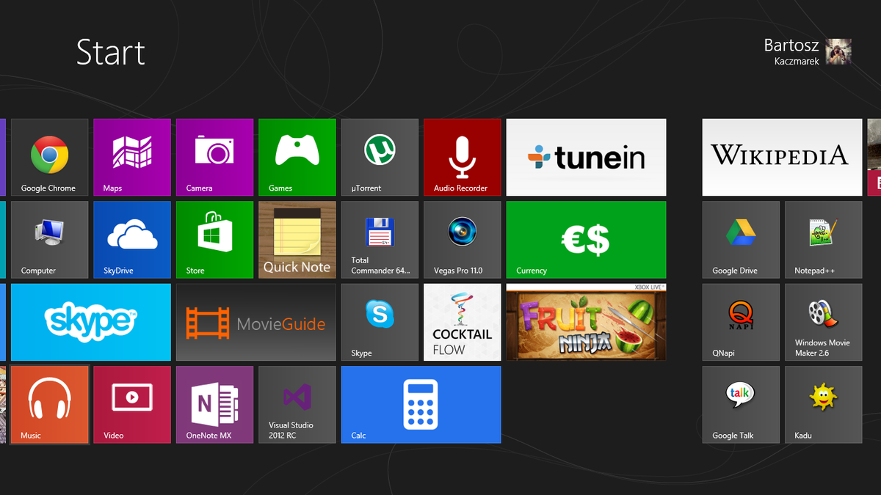
Task: Click the Bartosz Kaczmarek account picture
Action: tap(838, 52)
